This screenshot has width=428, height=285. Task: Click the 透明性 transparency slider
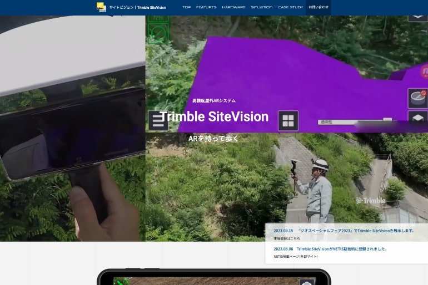pyautogui.click(x=355, y=122)
